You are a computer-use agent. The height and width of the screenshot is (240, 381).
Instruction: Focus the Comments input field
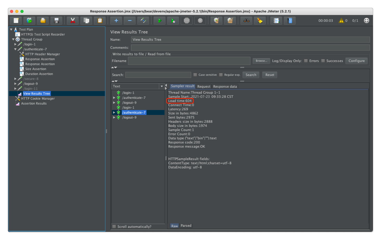tap(251, 47)
